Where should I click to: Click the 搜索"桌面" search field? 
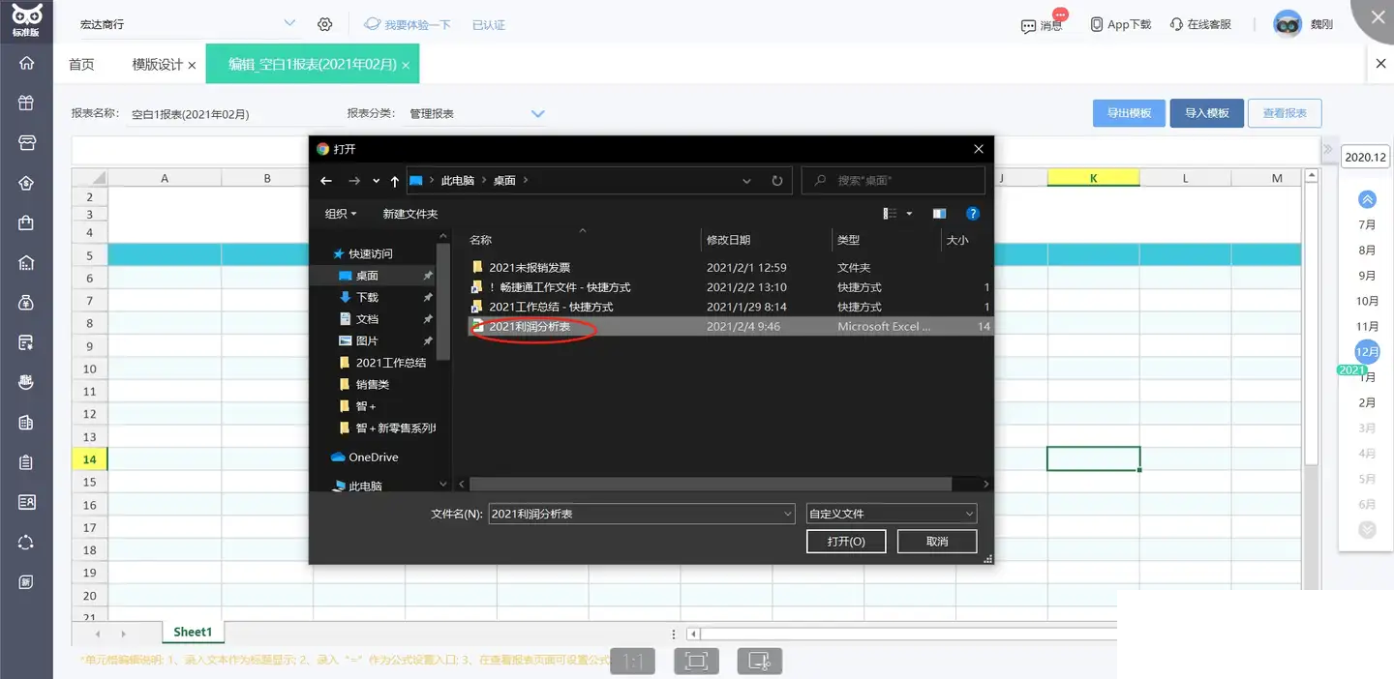point(894,181)
